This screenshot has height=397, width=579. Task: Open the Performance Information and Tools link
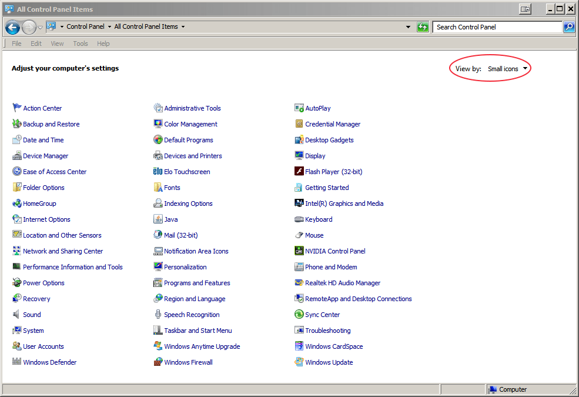click(x=73, y=266)
